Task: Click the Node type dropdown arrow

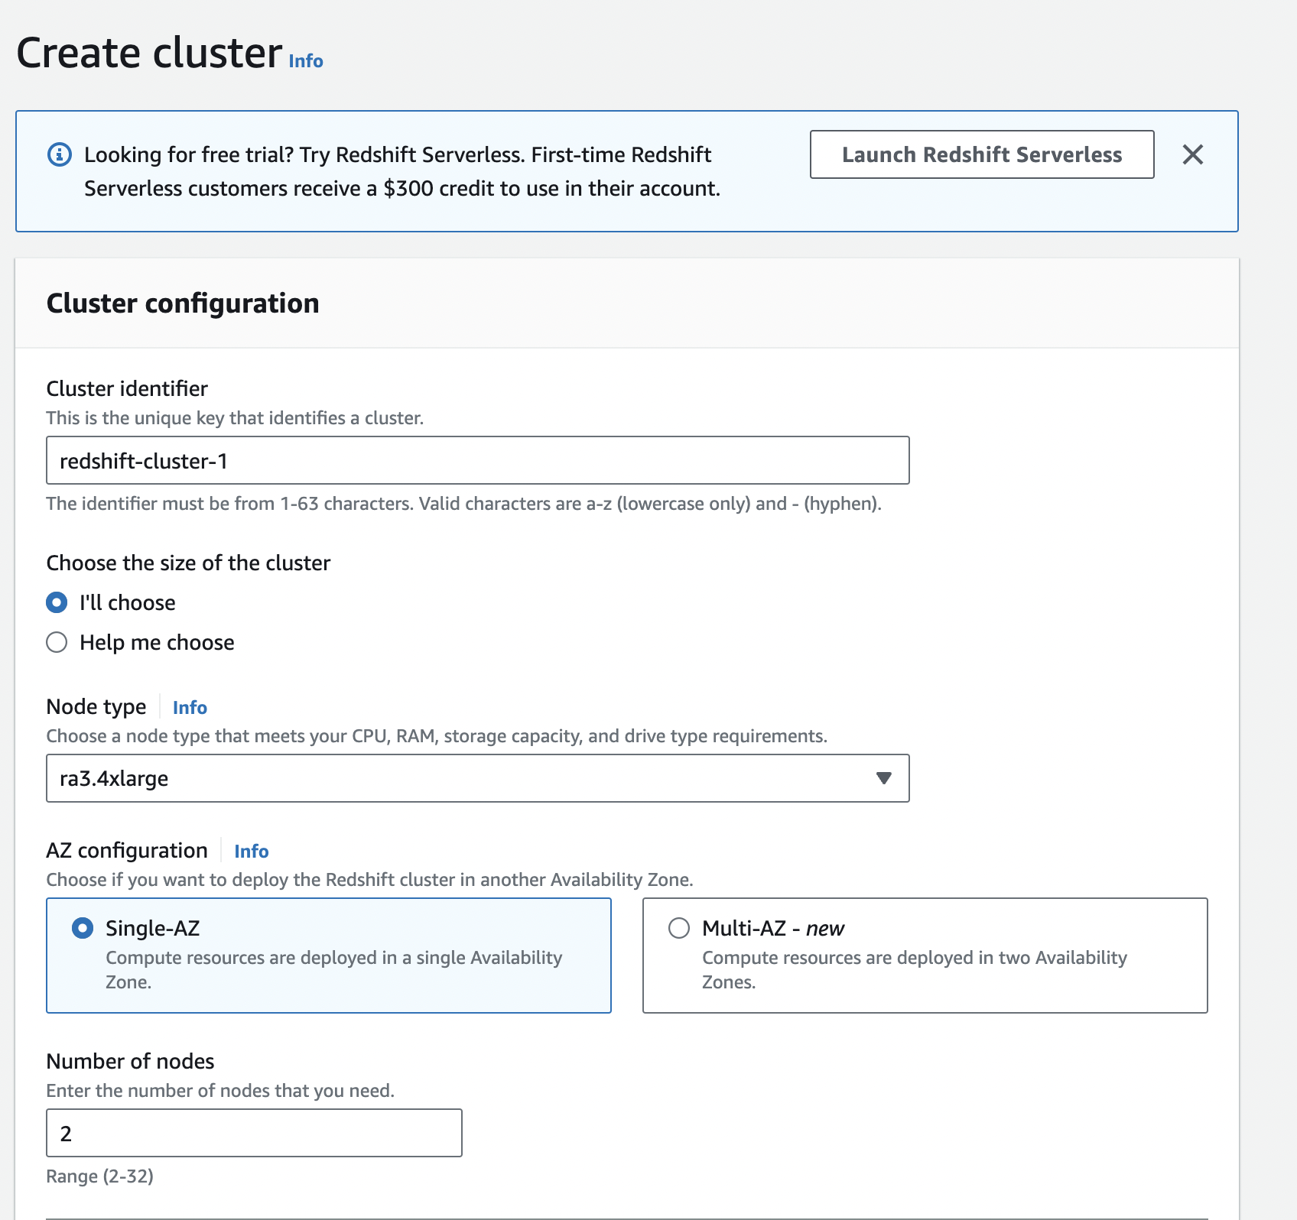Action: click(x=883, y=778)
